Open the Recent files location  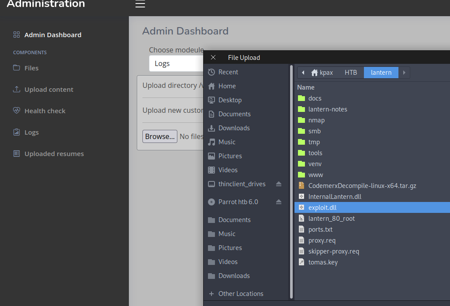click(228, 72)
